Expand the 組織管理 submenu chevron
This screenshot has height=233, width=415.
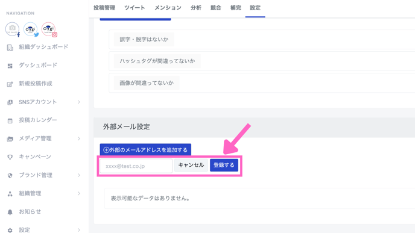79,193
